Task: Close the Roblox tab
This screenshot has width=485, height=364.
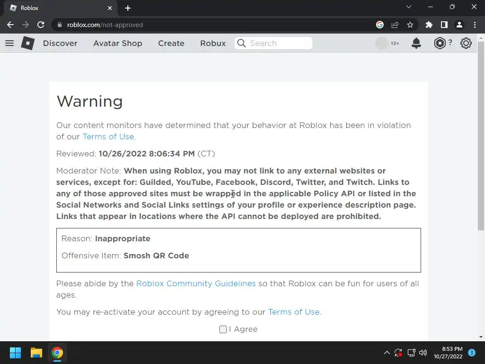Action: point(110,8)
